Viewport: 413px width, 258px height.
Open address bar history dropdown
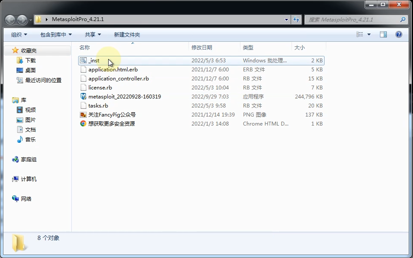coord(286,19)
